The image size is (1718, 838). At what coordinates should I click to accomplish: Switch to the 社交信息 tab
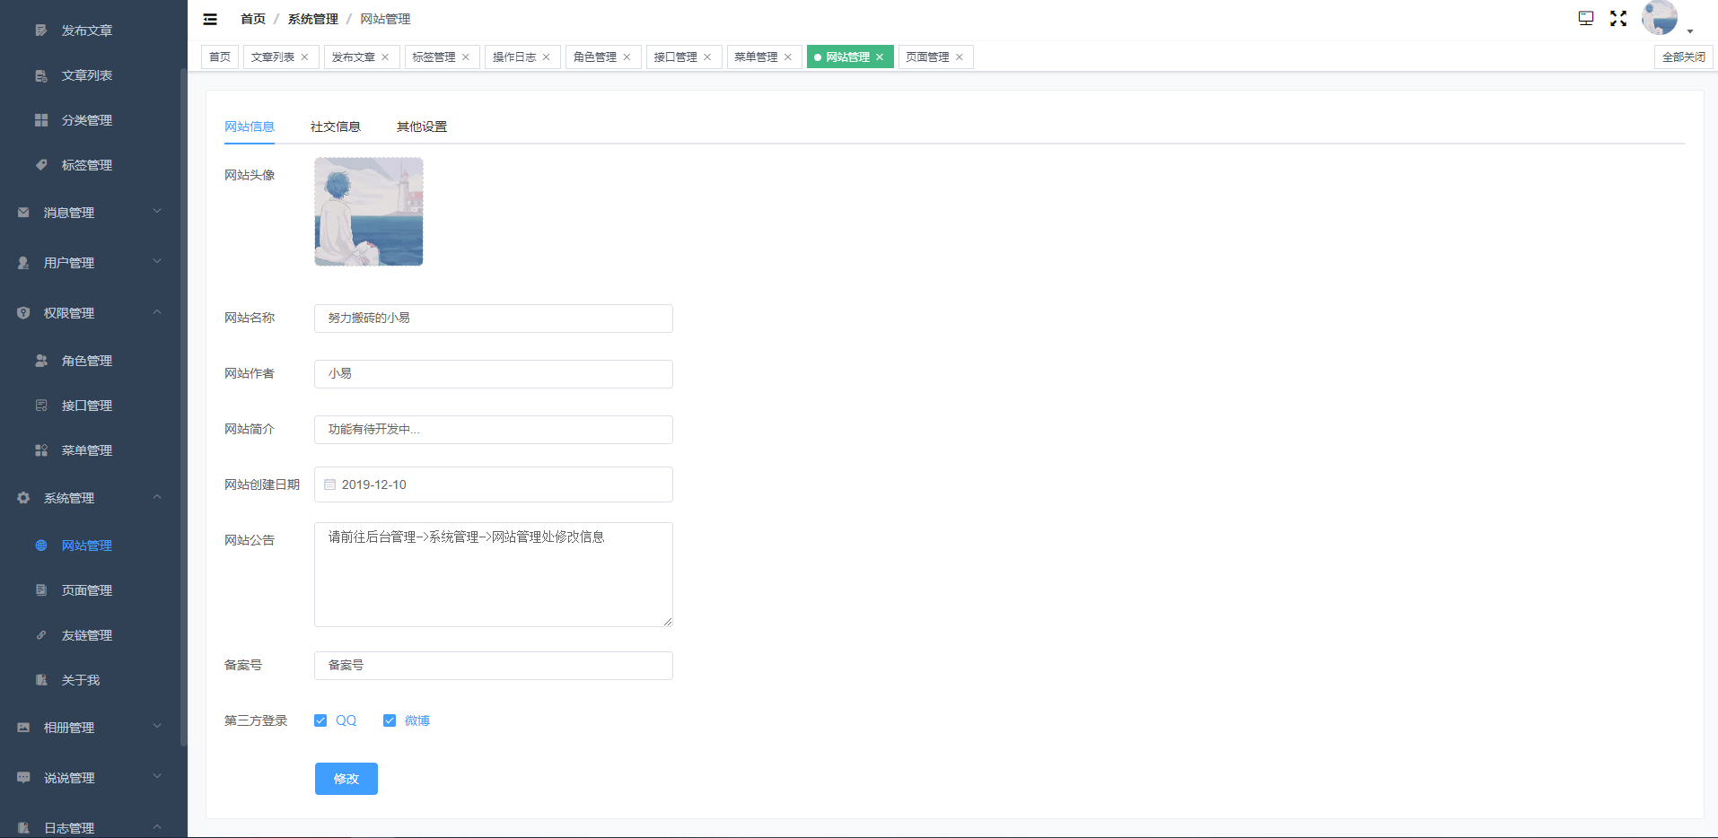(x=336, y=127)
